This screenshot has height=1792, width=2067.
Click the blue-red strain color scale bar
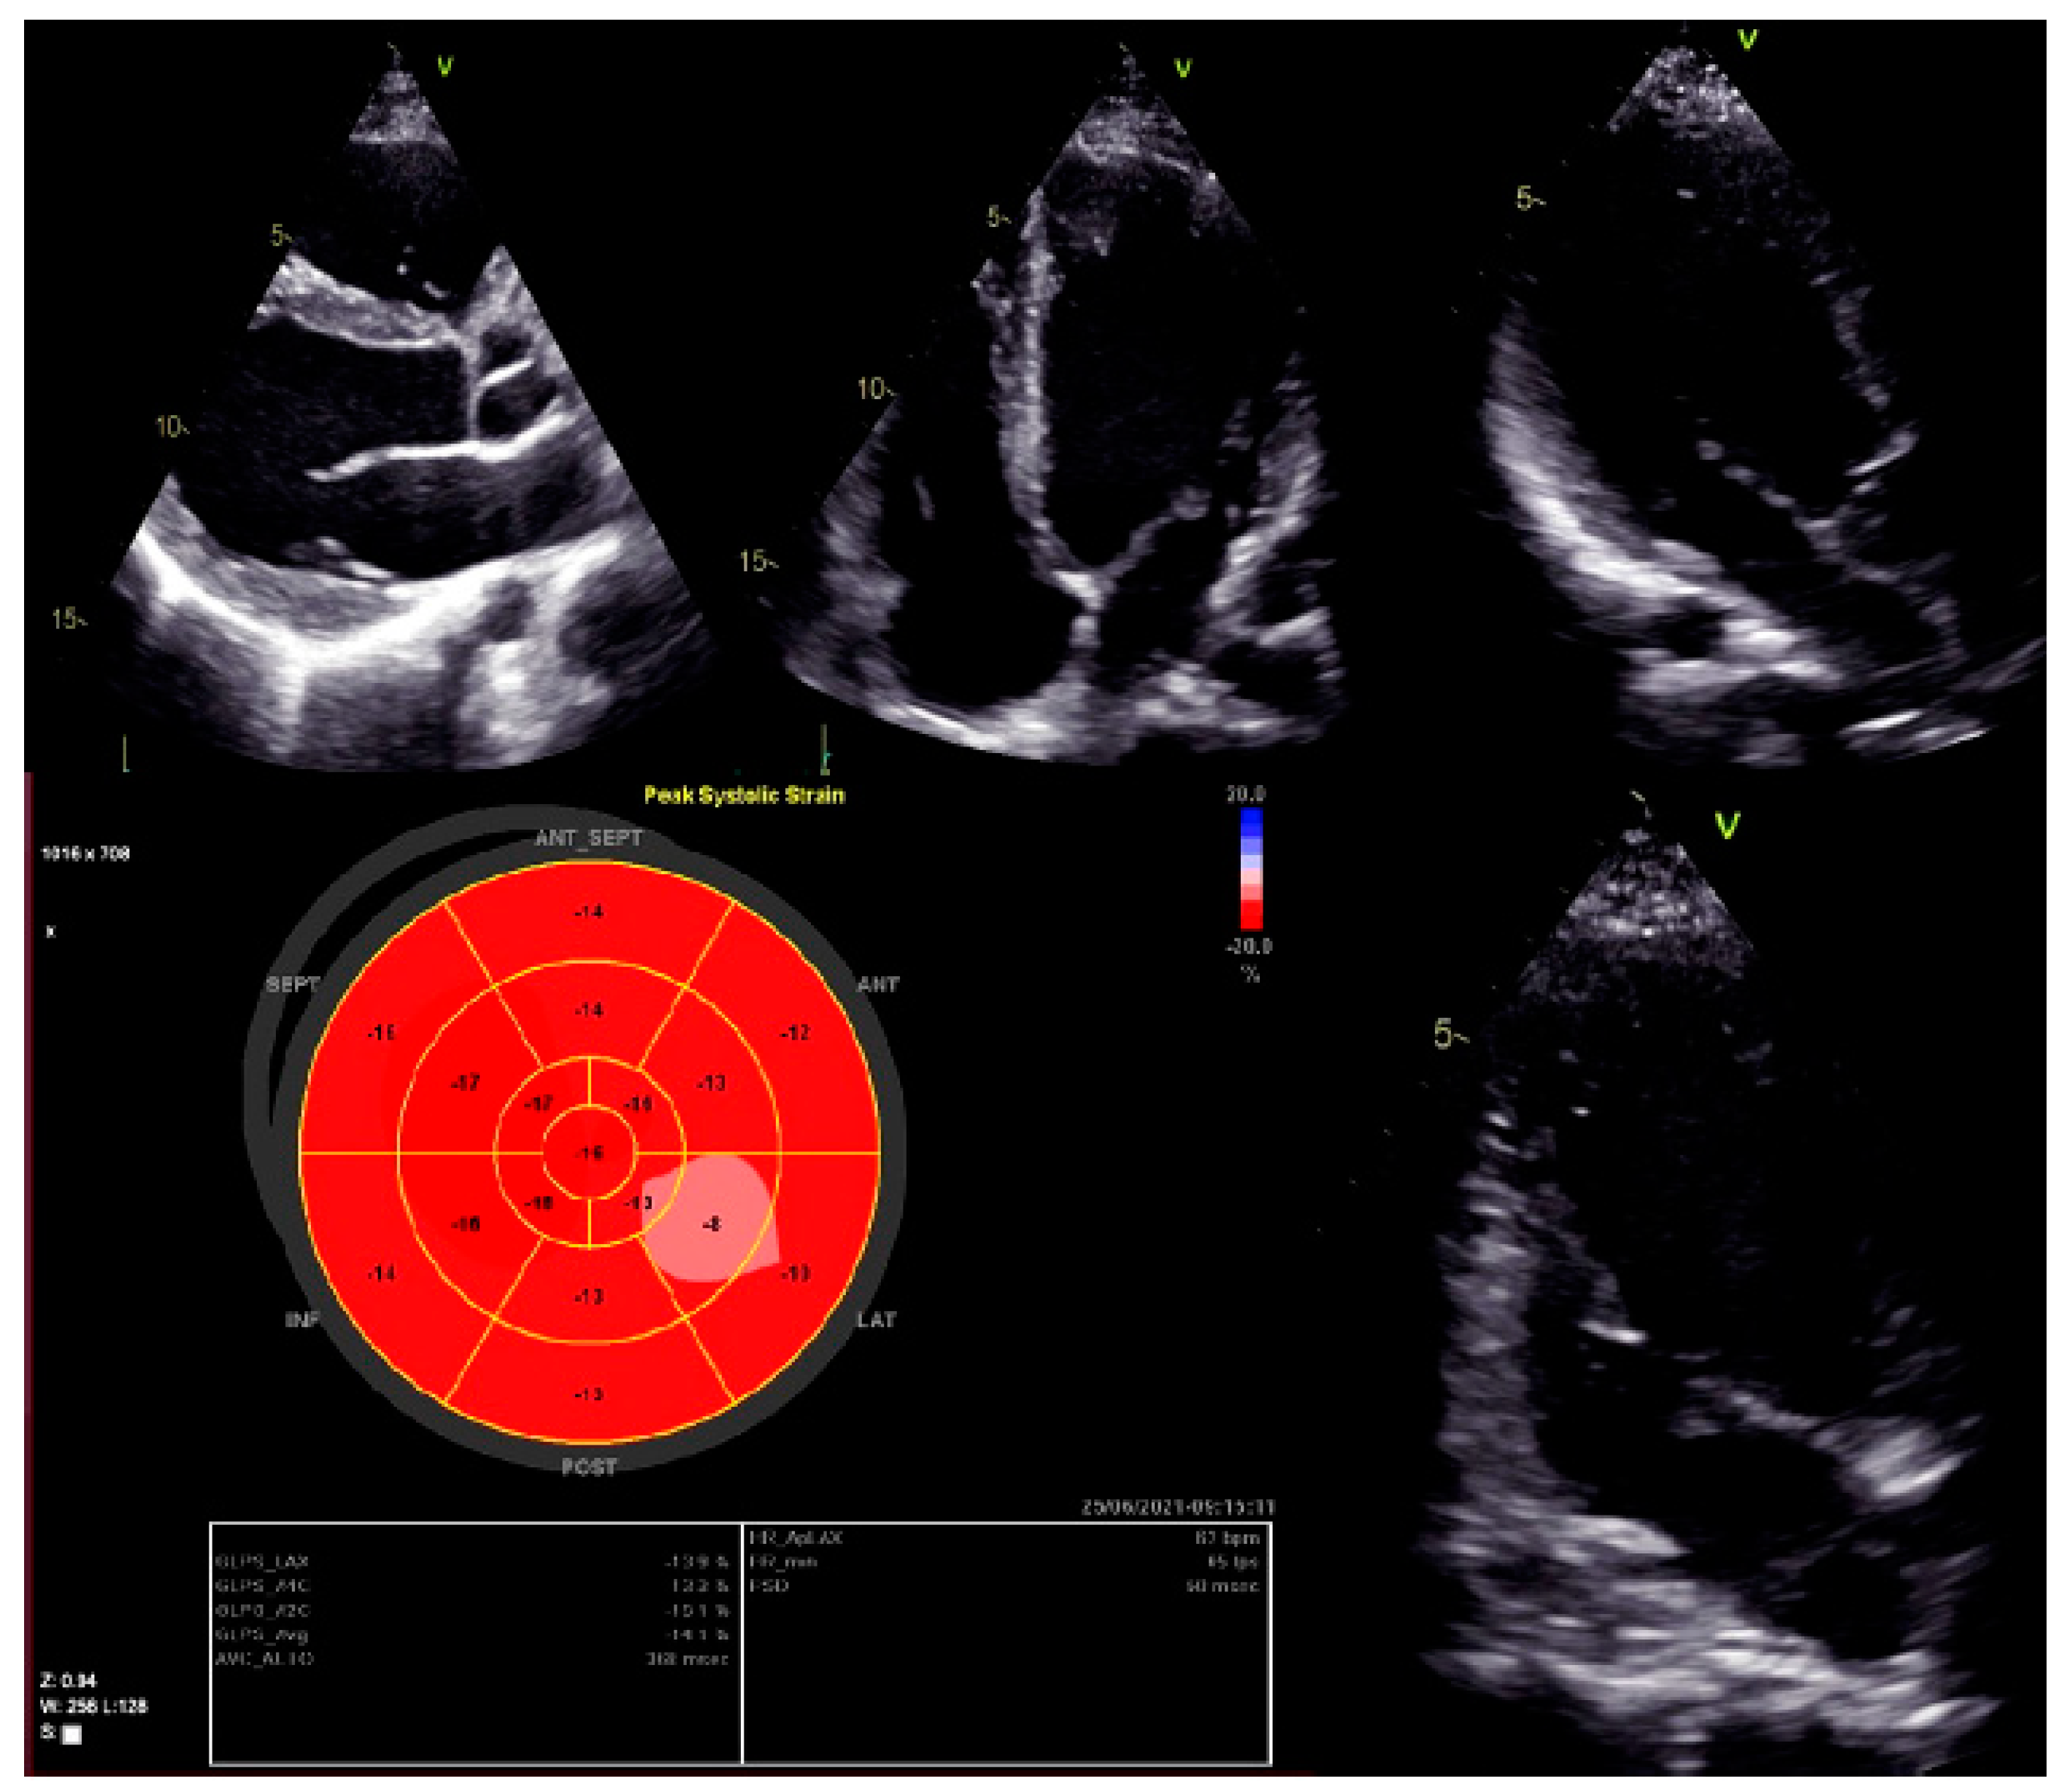pyautogui.click(x=1250, y=868)
